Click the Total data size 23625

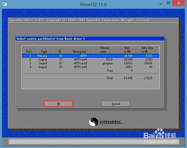point(148,78)
